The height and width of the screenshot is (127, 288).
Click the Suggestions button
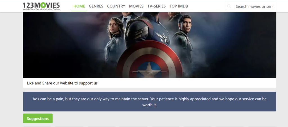(x=38, y=118)
